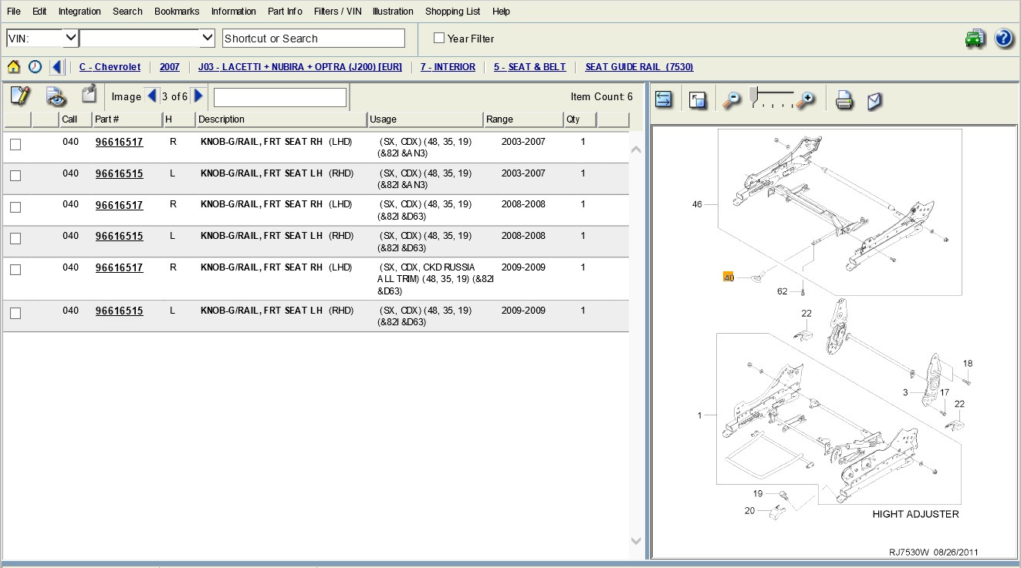Select callout 62 in the diagram
The height and width of the screenshot is (568, 1021).
783,291
